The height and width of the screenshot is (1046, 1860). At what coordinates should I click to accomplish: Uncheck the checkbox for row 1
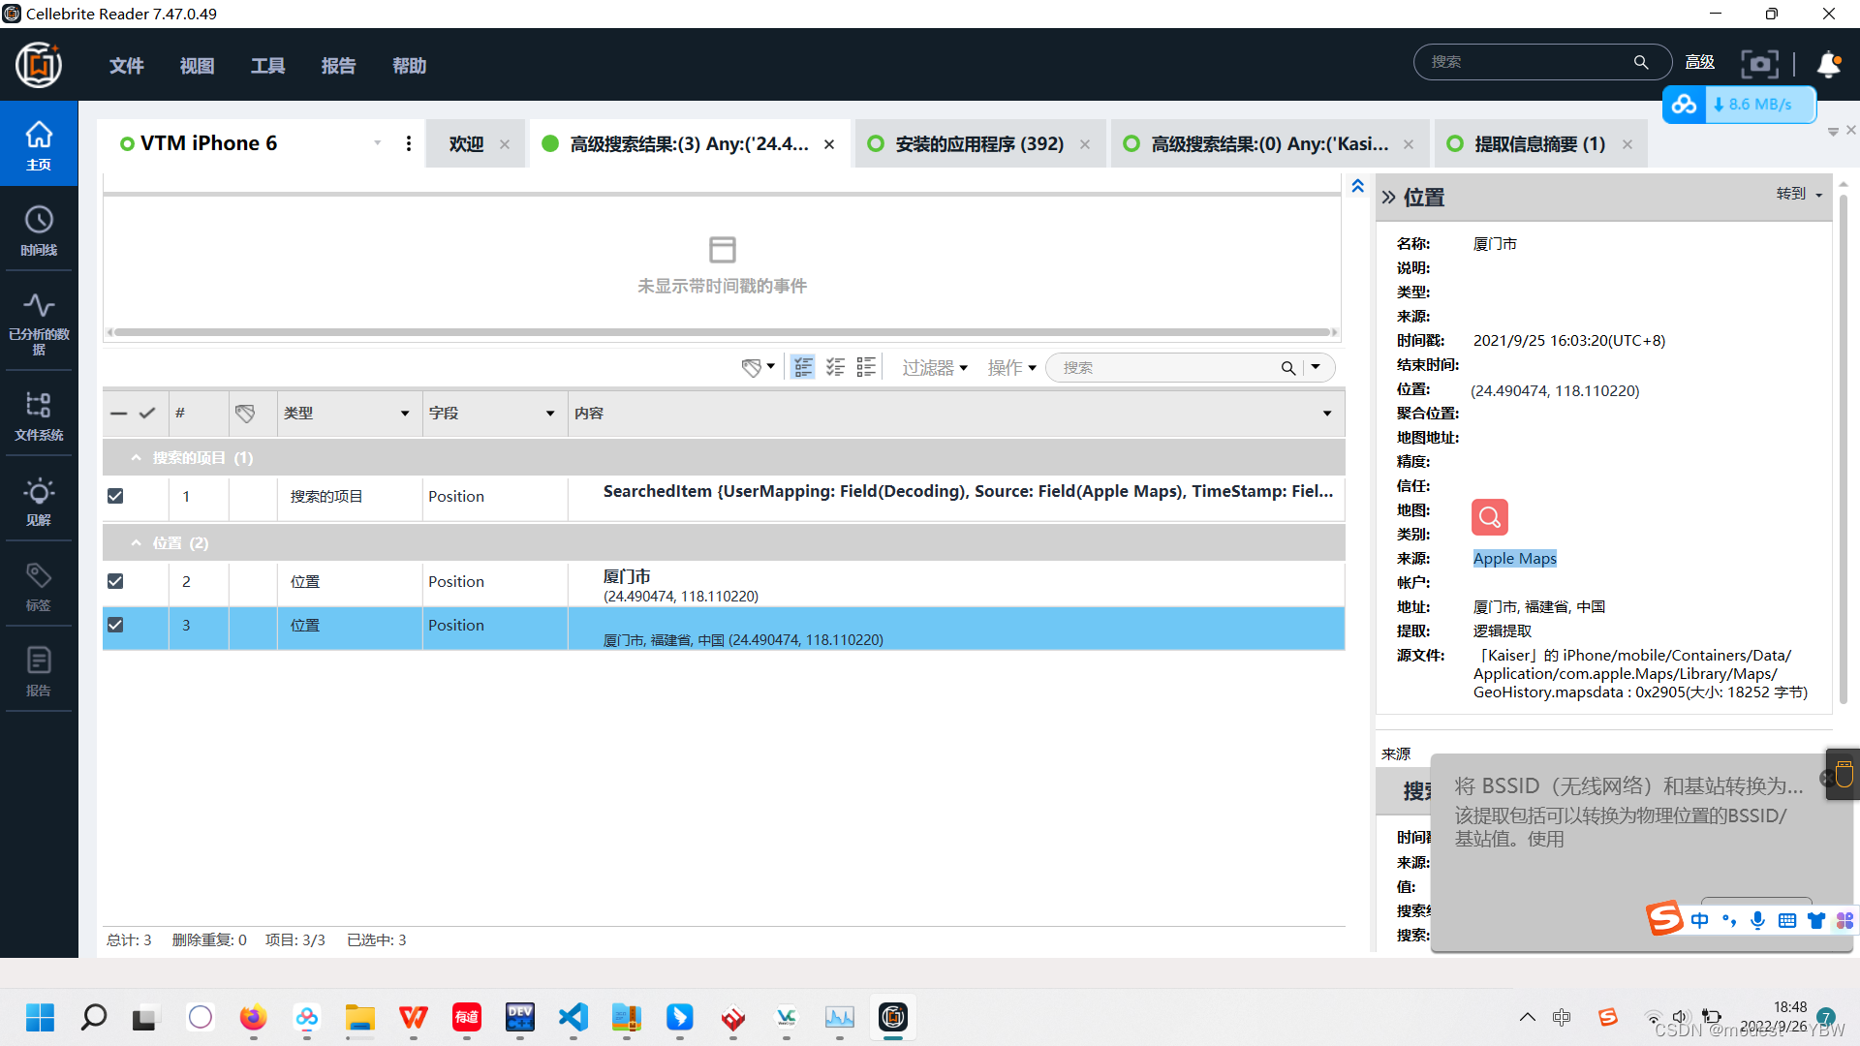point(115,496)
